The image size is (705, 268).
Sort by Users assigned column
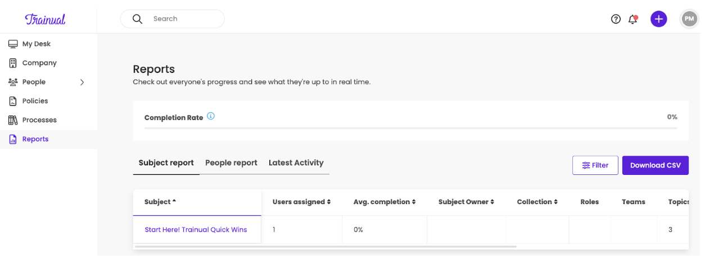(x=301, y=202)
